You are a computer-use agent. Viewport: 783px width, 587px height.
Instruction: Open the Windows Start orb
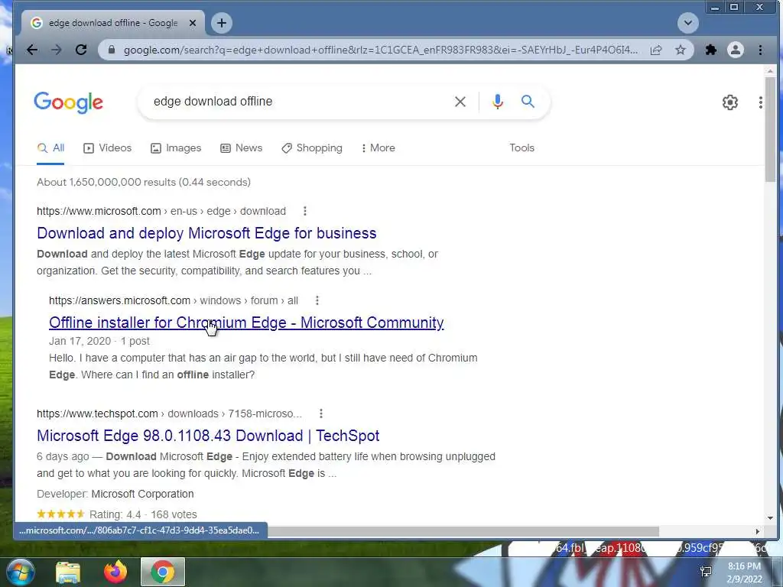20,572
